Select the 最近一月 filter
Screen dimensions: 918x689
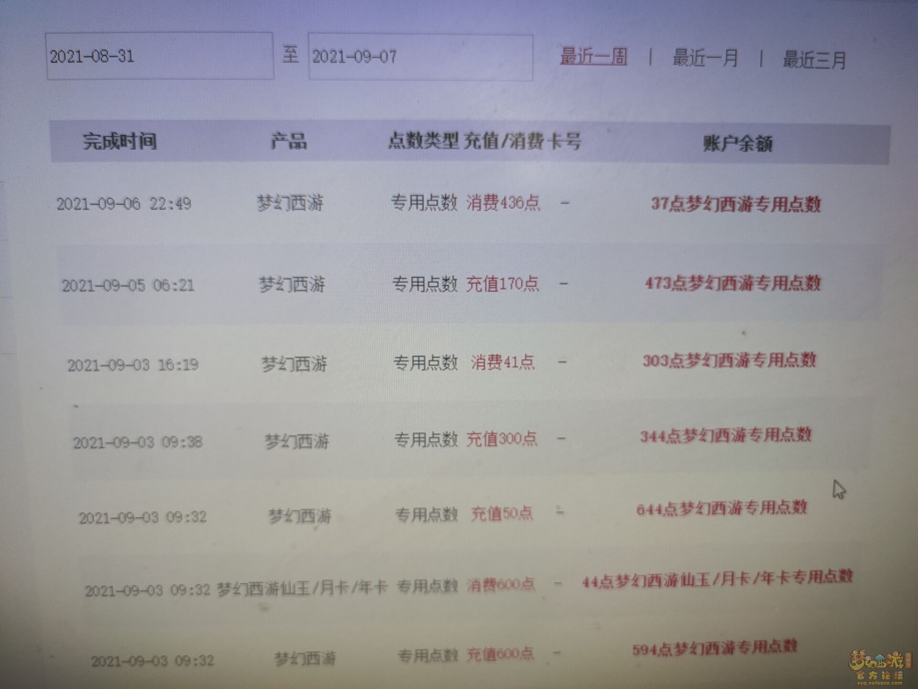coord(705,58)
